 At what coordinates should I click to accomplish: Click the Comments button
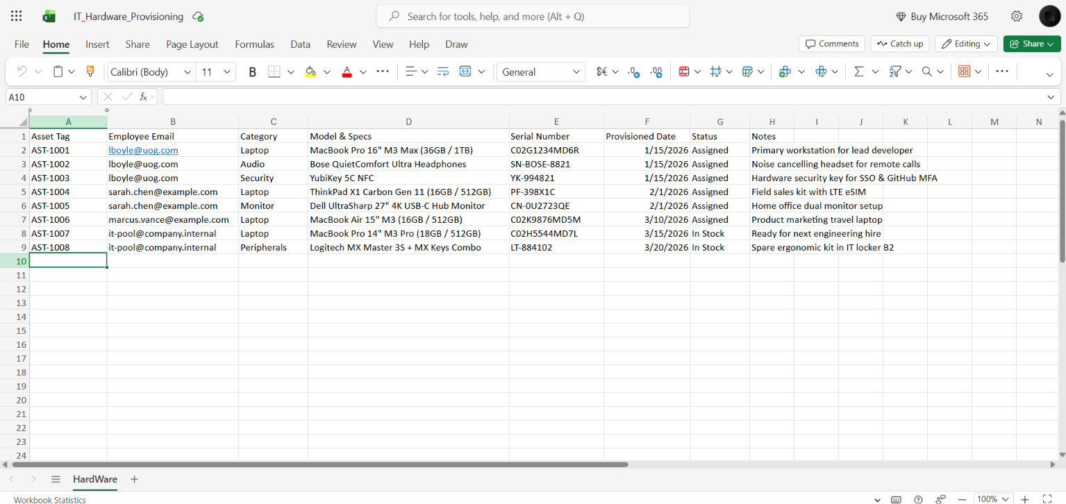pos(832,44)
